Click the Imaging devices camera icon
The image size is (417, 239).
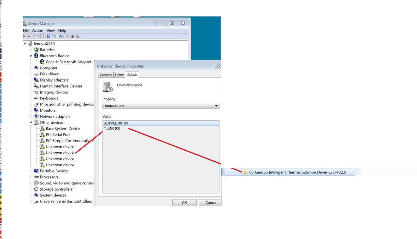tap(36, 92)
